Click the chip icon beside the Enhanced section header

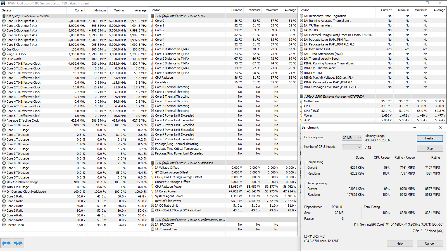(153, 163)
